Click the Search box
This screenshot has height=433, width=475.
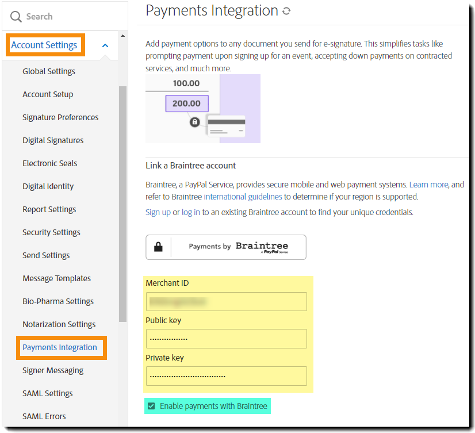69,17
